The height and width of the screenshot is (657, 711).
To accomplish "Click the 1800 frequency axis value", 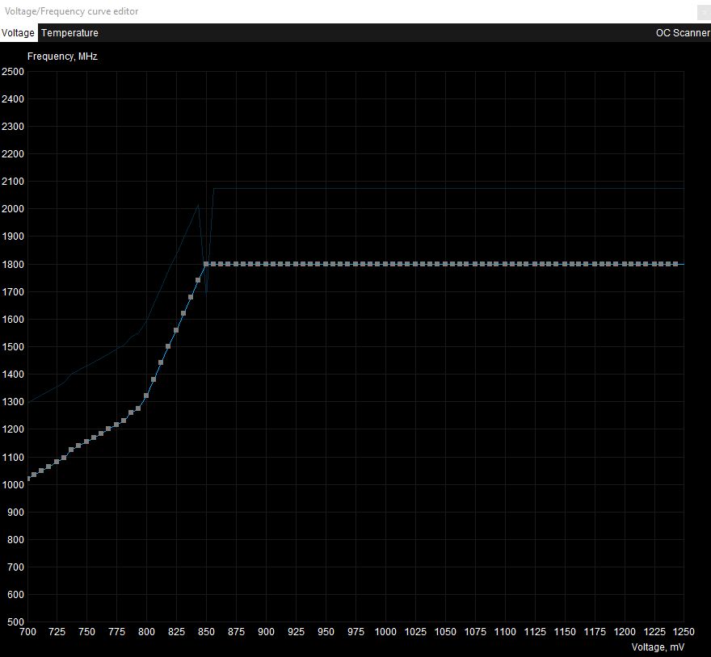I will click(13, 265).
